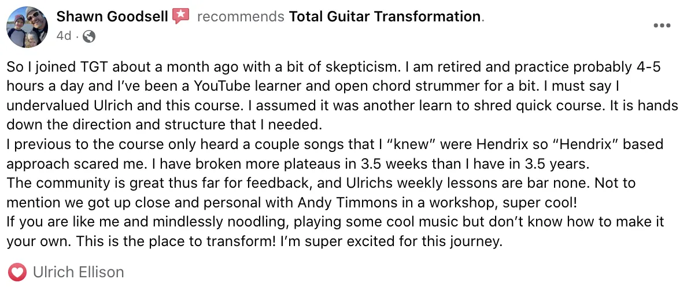This screenshot has height=290, width=687.
Task: Click the globe public audience icon
Action: [89, 36]
